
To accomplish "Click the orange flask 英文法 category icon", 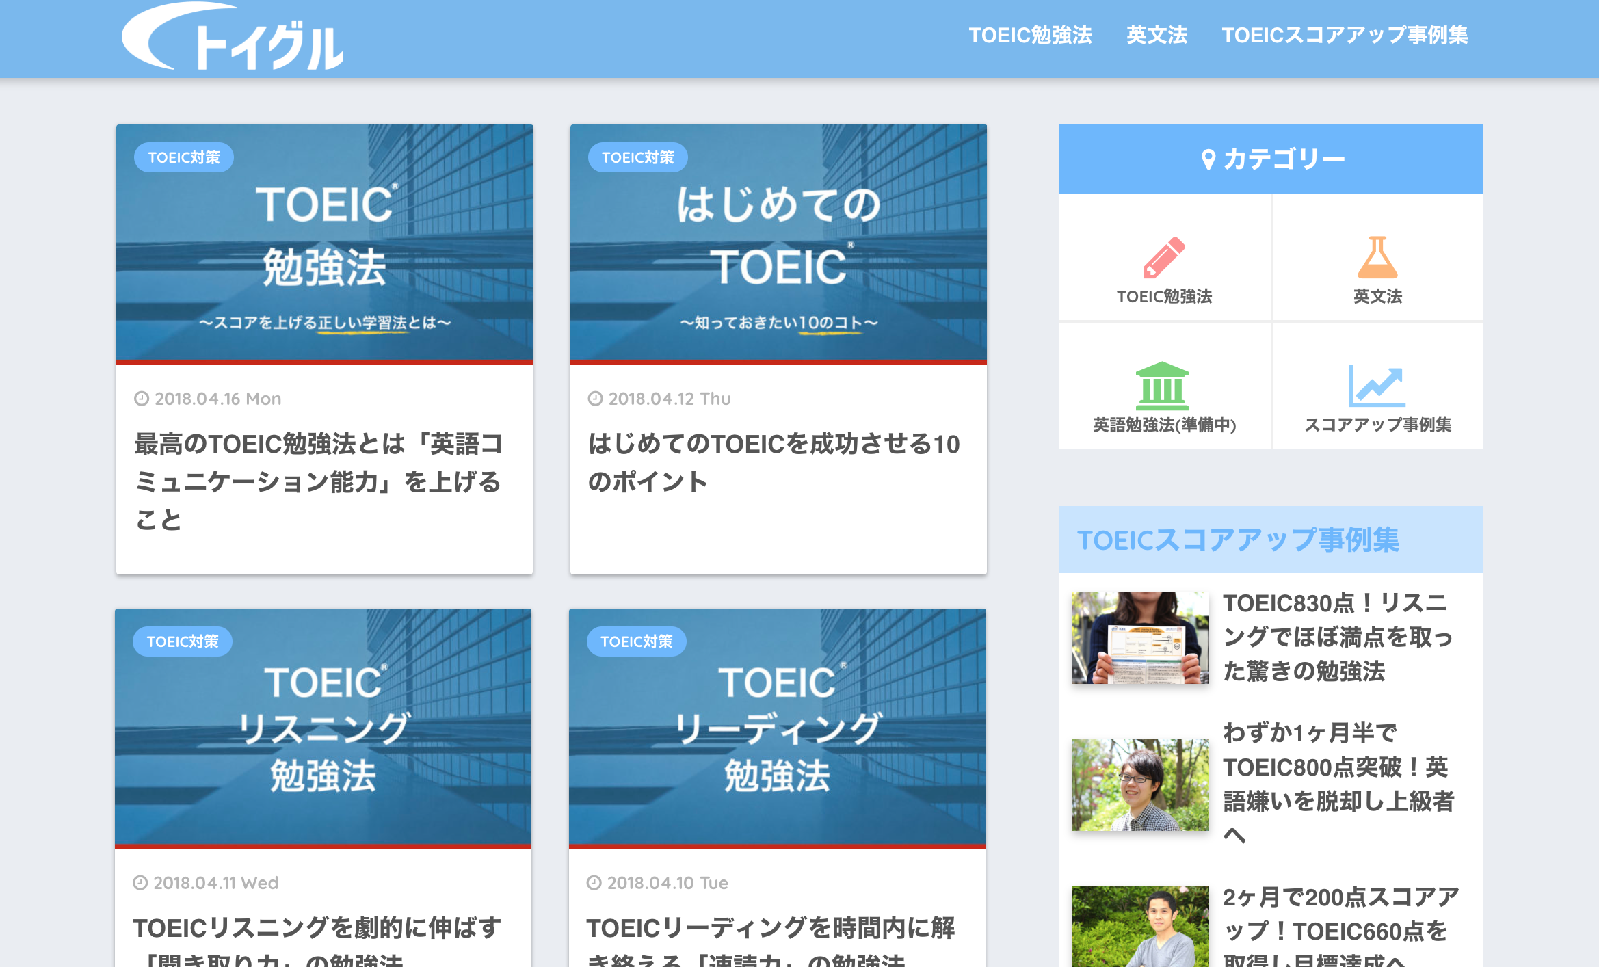I will pos(1377,257).
